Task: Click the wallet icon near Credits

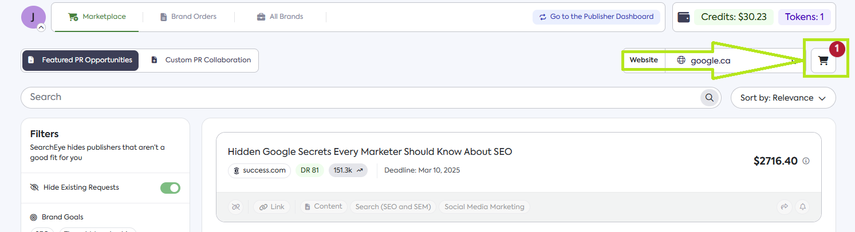Action: [x=683, y=17]
